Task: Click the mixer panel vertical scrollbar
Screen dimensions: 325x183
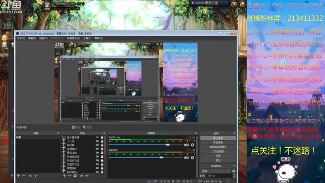Action: click(x=197, y=157)
